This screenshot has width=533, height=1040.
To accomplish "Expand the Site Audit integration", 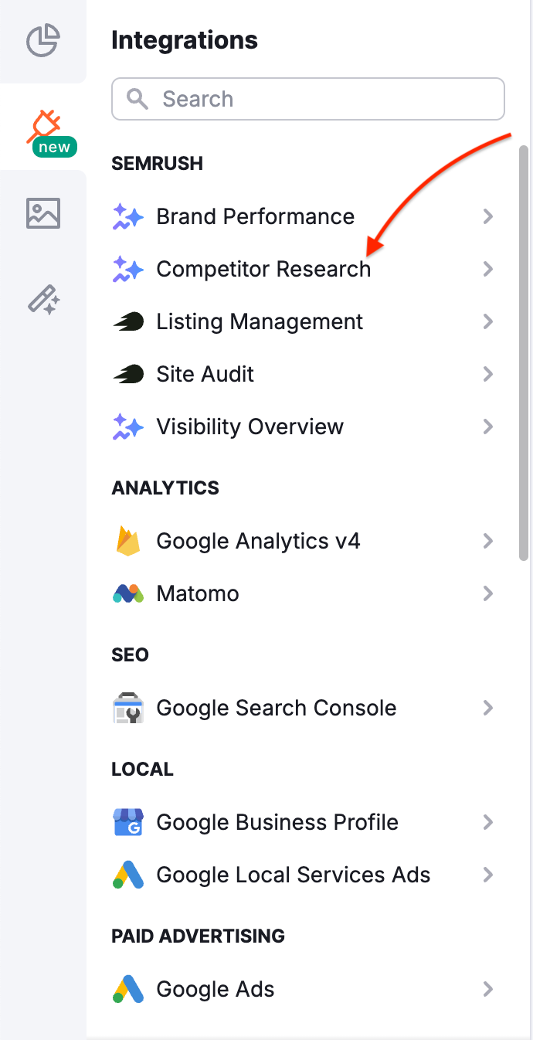I will [x=488, y=374].
